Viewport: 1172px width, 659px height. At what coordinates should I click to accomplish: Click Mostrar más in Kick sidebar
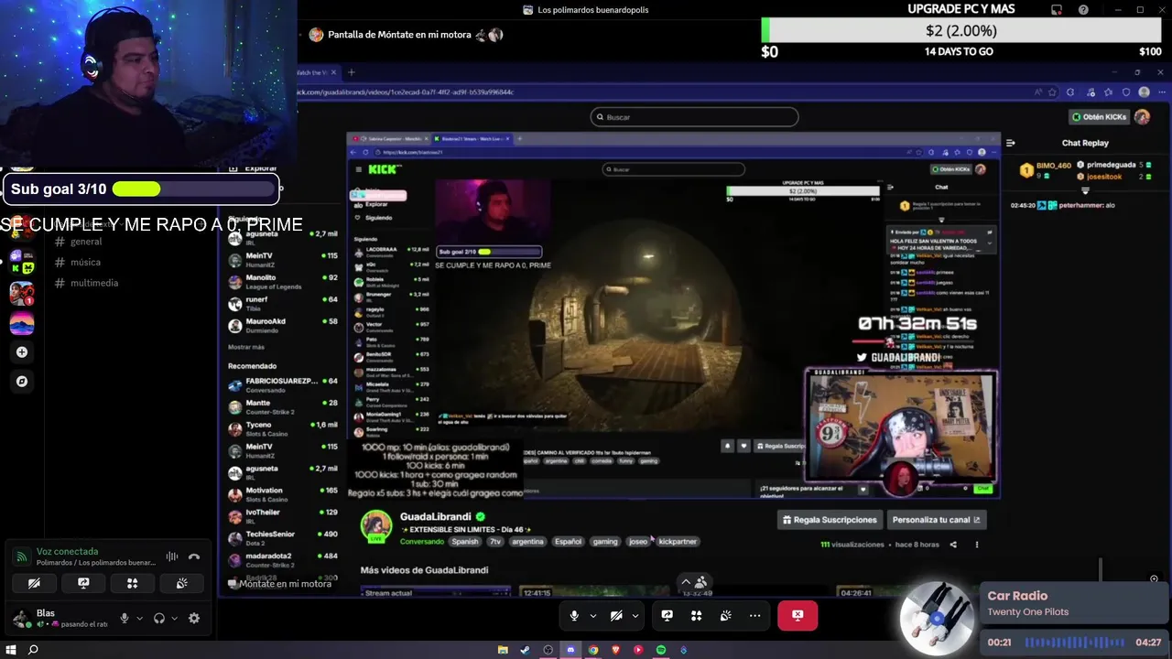(246, 347)
